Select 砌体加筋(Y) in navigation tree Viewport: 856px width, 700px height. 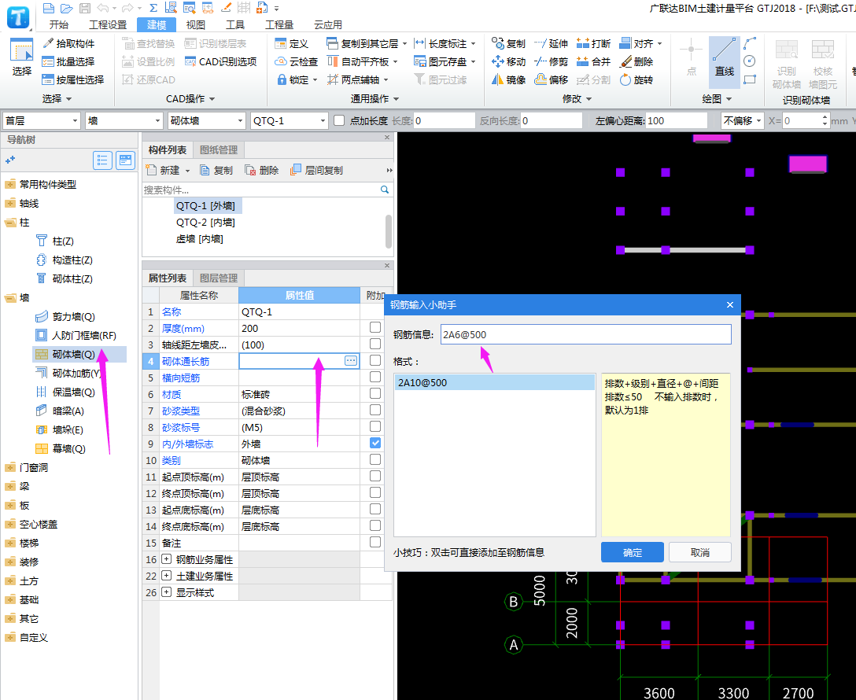click(x=76, y=373)
